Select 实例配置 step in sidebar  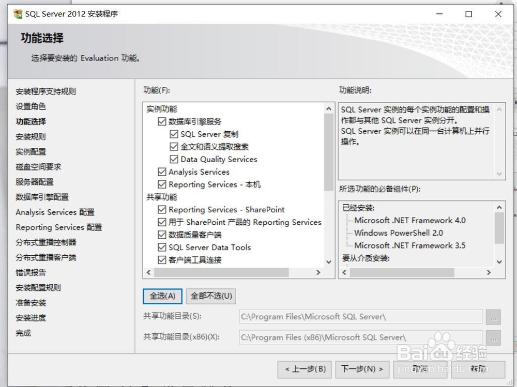pos(31,151)
